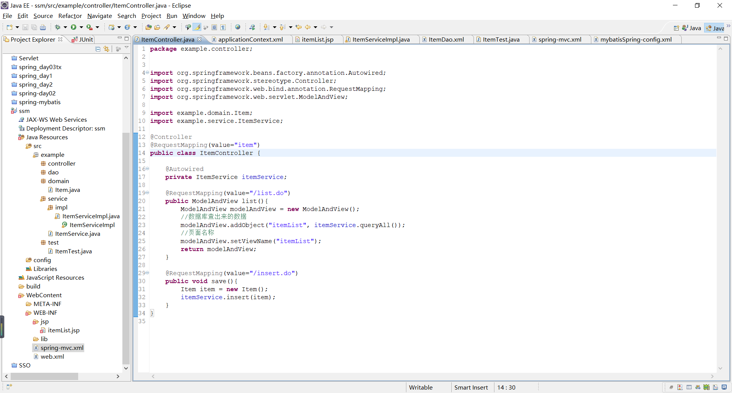
Task: Close the ItemController.java tab
Action: click(199, 39)
